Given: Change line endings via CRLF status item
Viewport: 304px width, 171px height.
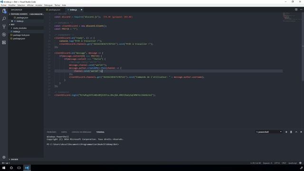Looking at the screenshot, I should click(x=284, y=163).
